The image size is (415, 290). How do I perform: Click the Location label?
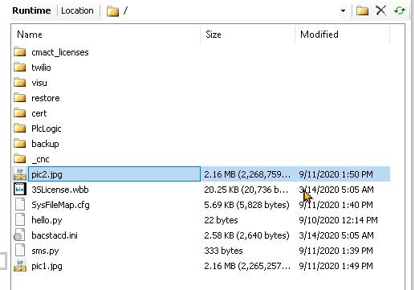point(77,10)
